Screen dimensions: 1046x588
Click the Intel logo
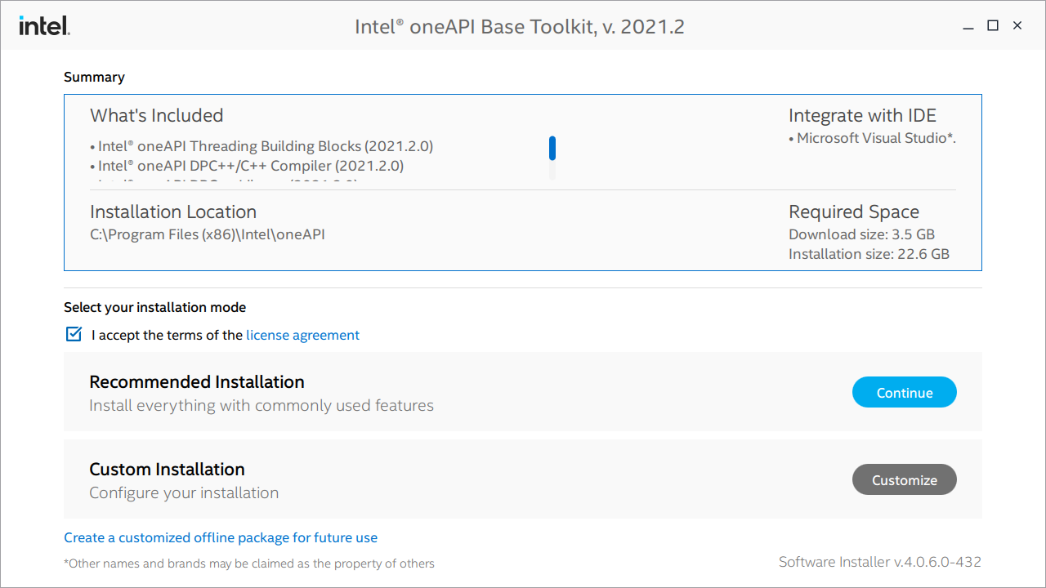pos(44,26)
